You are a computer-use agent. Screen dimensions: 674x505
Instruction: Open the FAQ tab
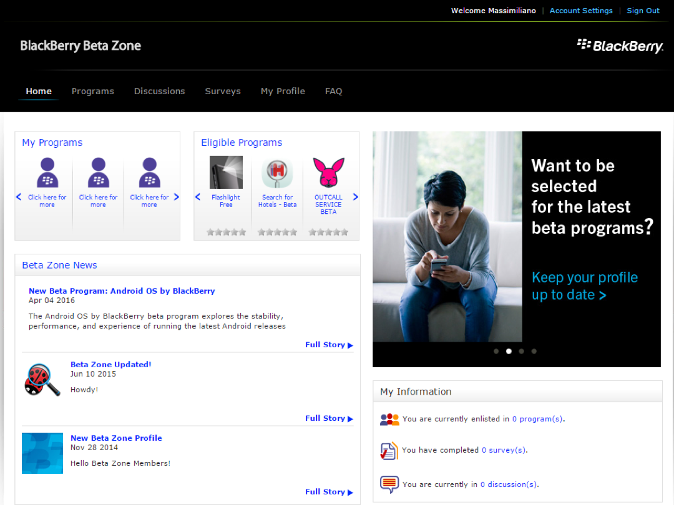[x=333, y=91]
